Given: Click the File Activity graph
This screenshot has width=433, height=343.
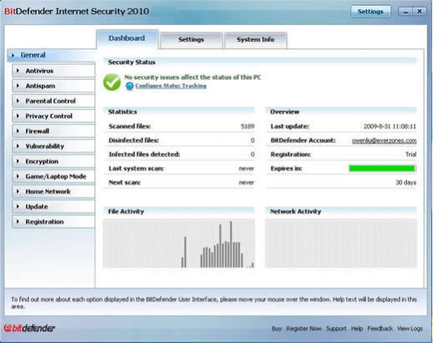Looking at the screenshot, I should [179, 243].
